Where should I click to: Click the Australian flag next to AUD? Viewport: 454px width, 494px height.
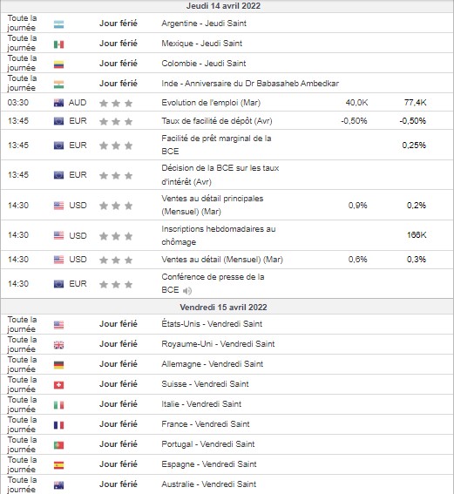58,103
